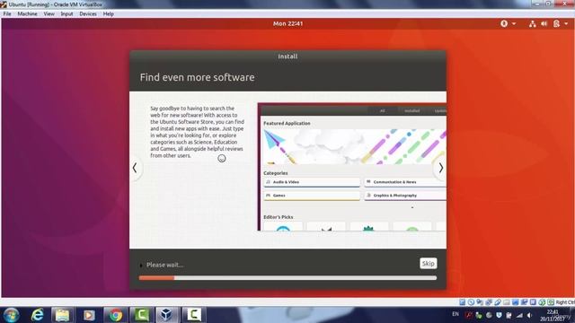Advance slideshow with right arrow
This screenshot has height=323, width=575.
click(441, 168)
